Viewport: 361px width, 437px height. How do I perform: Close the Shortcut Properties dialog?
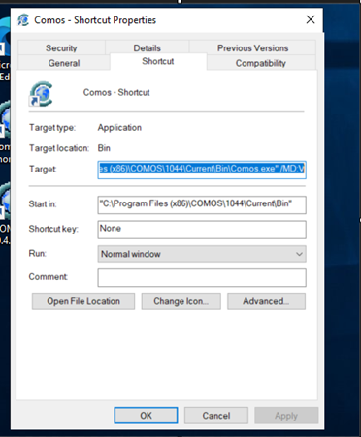311,19
